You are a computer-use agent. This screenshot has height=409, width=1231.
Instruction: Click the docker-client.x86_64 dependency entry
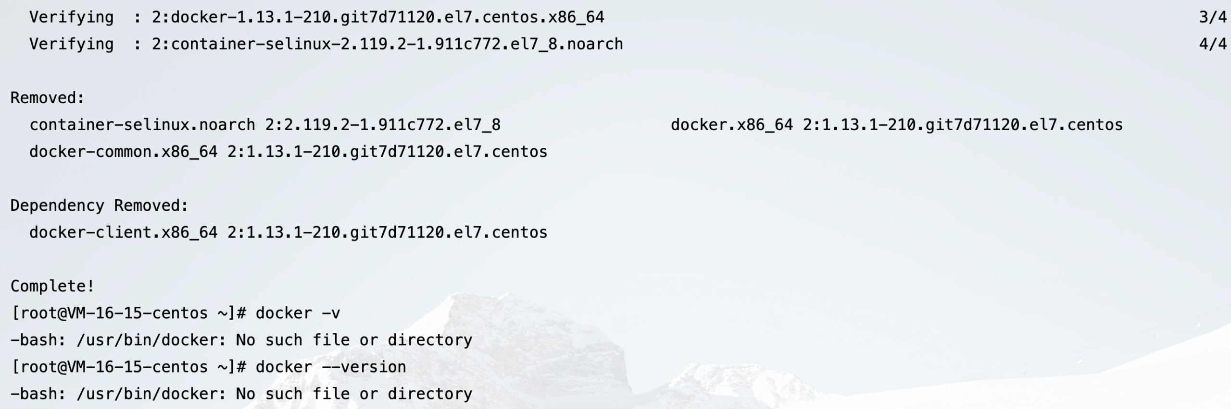pos(289,232)
